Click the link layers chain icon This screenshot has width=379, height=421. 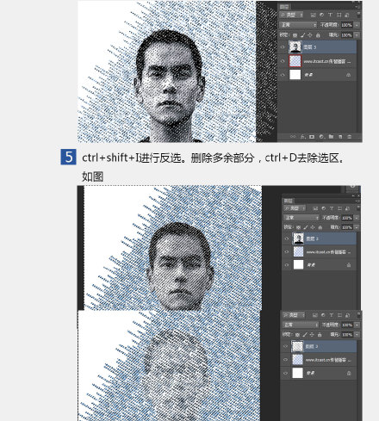[293, 137]
